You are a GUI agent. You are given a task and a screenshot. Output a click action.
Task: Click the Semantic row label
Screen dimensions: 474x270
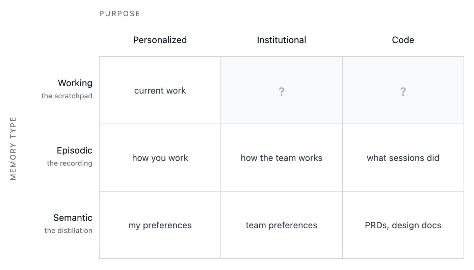[73, 218]
